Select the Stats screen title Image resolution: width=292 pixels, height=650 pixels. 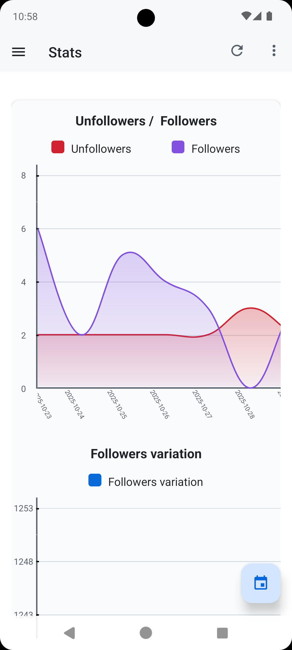tap(65, 53)
